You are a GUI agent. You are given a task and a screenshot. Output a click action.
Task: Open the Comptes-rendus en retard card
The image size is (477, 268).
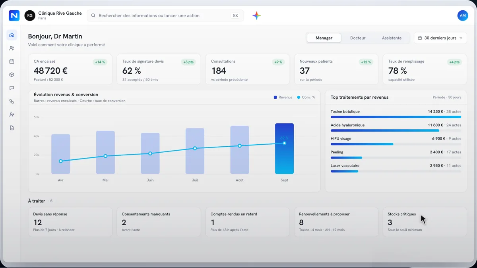click(x=248, y=222)
